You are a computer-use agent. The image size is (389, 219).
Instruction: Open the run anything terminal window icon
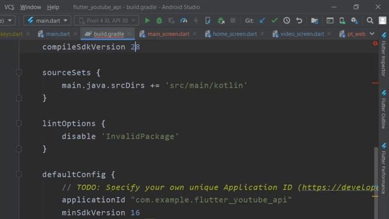click(x=330, y=21)
